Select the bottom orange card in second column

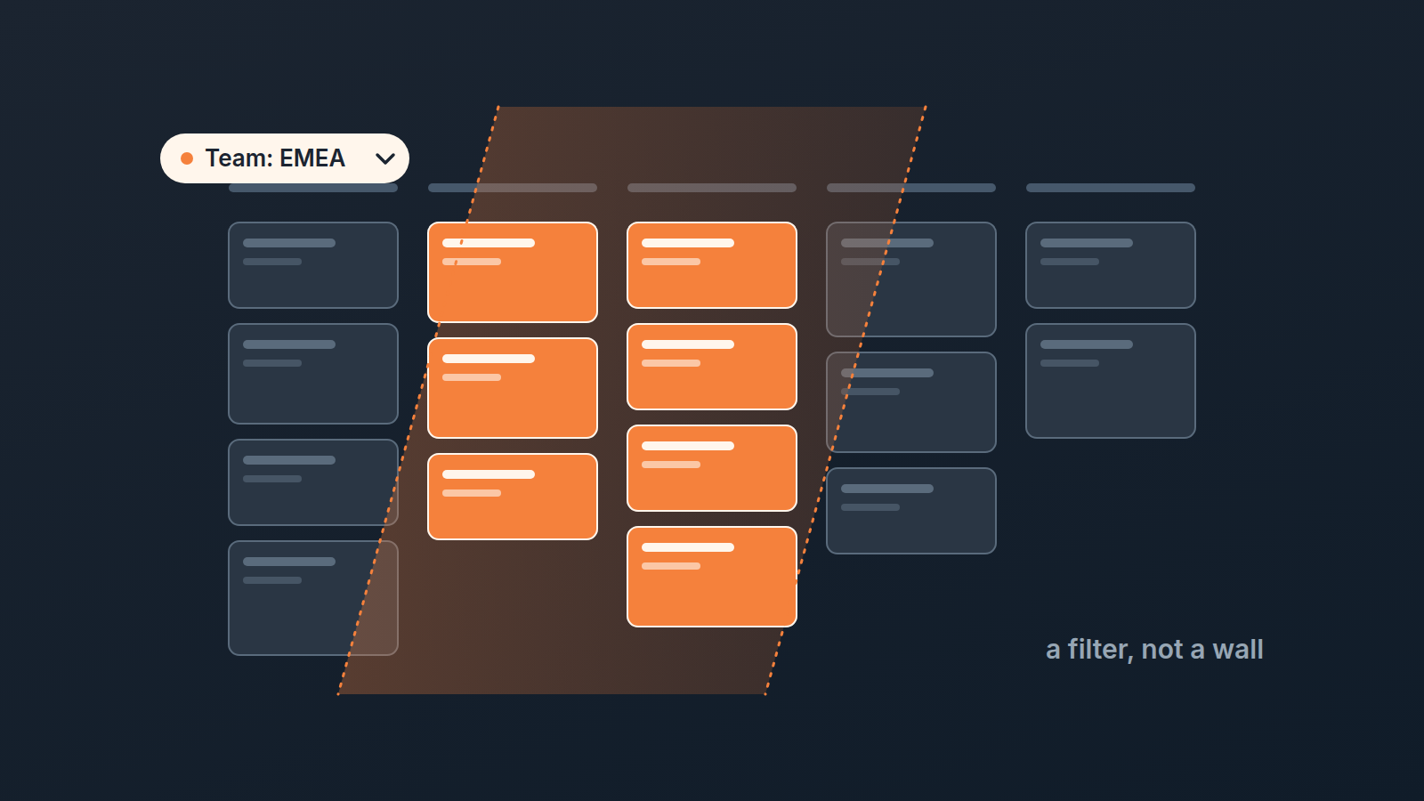[513, 497]
